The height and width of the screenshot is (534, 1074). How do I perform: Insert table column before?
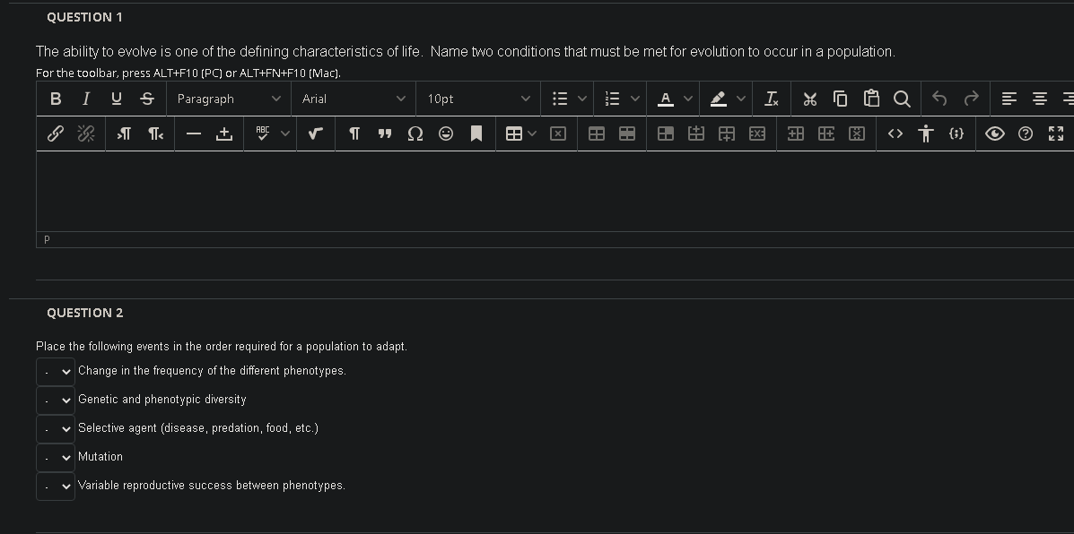tap(795, 134)
